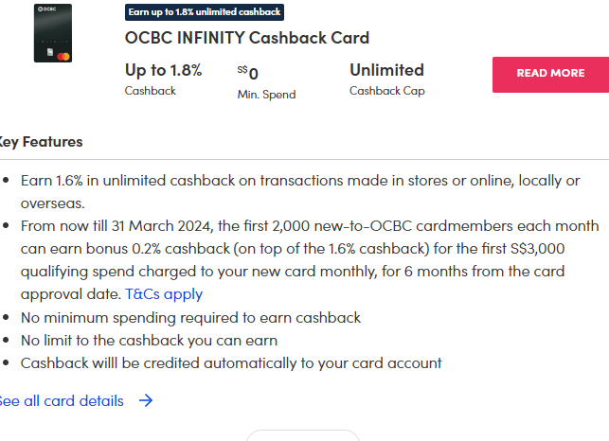Click the Key Features heading

pyautogui.click(x=41, y=142)
